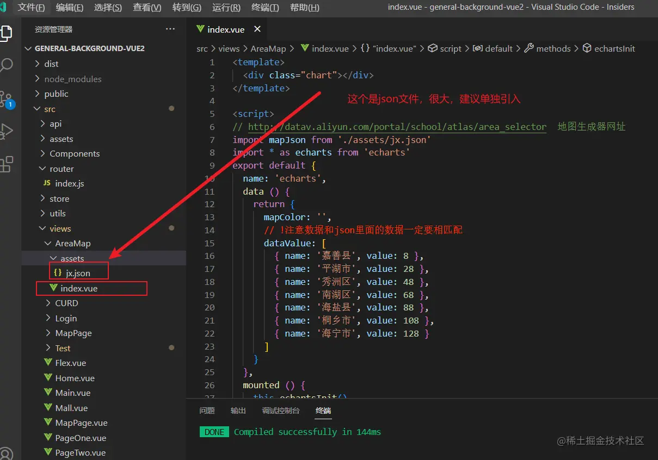Open the 转到(G) menu
Screen dimensions: 658x460
pyautogui.click(x=186, y=7)
